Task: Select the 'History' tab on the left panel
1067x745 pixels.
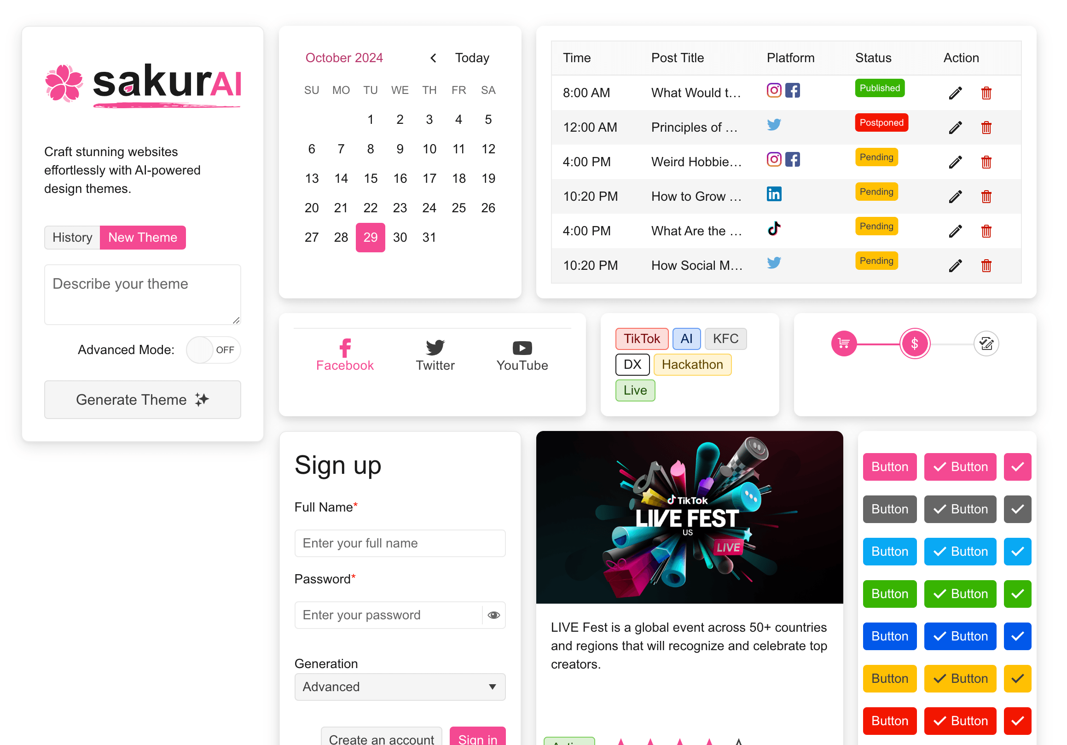Action: [72, 238]
